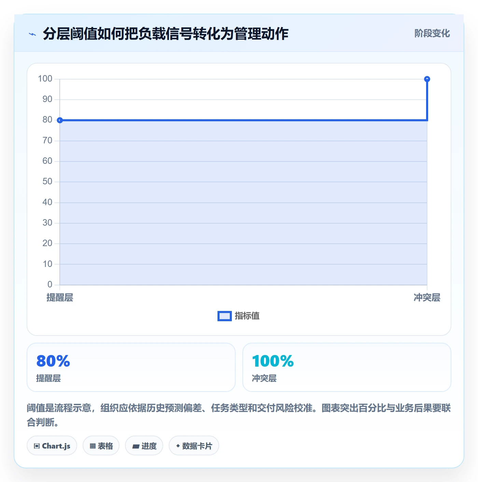Click the 提醒层 x-axis label

60,298
